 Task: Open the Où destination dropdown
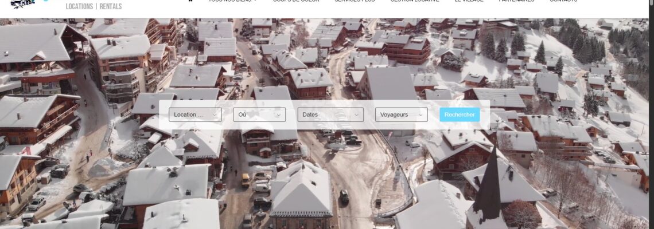[x=259, y=114]
